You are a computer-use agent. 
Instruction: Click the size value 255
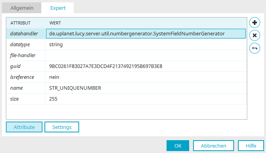click(53, 99)
